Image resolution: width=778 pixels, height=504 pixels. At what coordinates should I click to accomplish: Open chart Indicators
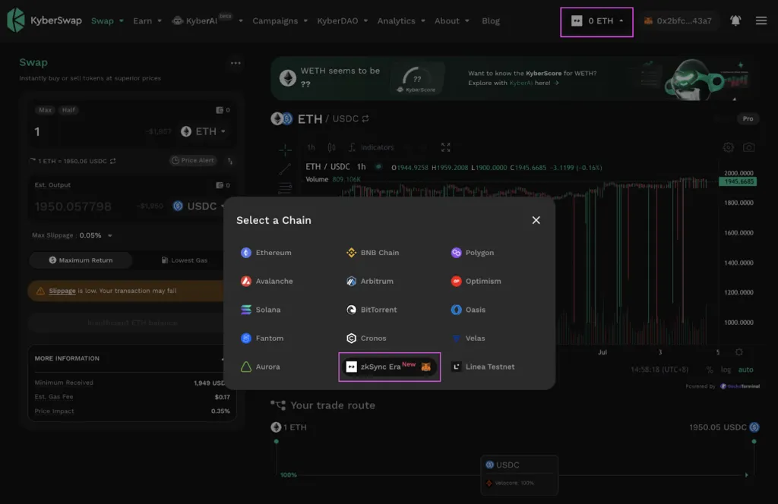pos(371,147)
